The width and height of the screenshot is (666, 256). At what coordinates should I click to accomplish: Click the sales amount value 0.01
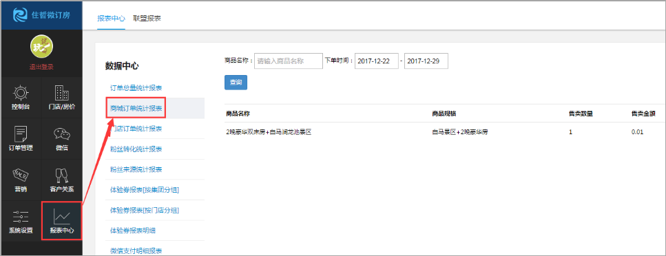638,132
